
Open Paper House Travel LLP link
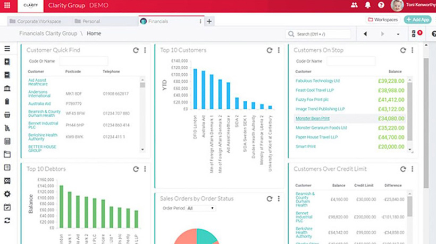coord(317,137)
